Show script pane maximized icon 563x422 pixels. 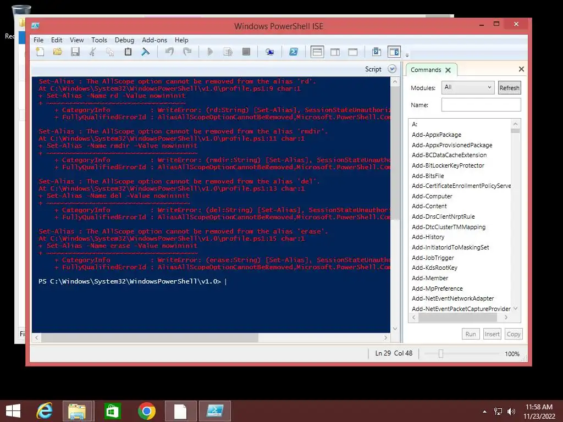tap(353, 52)
